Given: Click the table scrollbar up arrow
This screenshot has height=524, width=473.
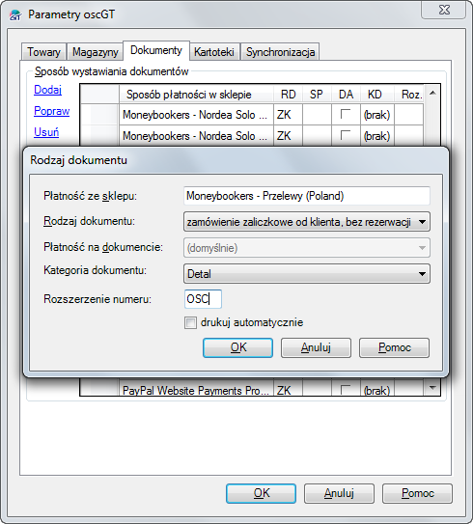Looking at the screenshot, I should [432, 94].
